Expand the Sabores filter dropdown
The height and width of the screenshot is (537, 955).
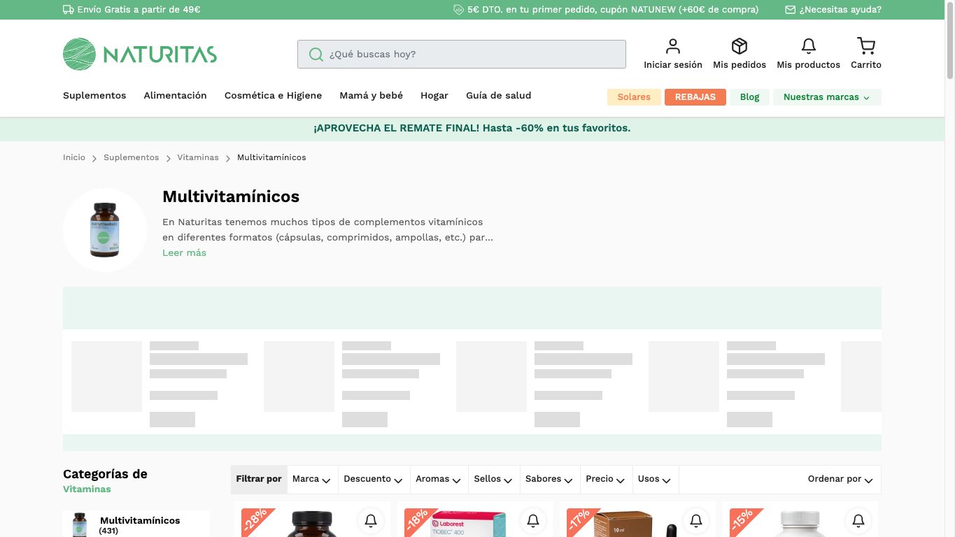tap(549, 479)
